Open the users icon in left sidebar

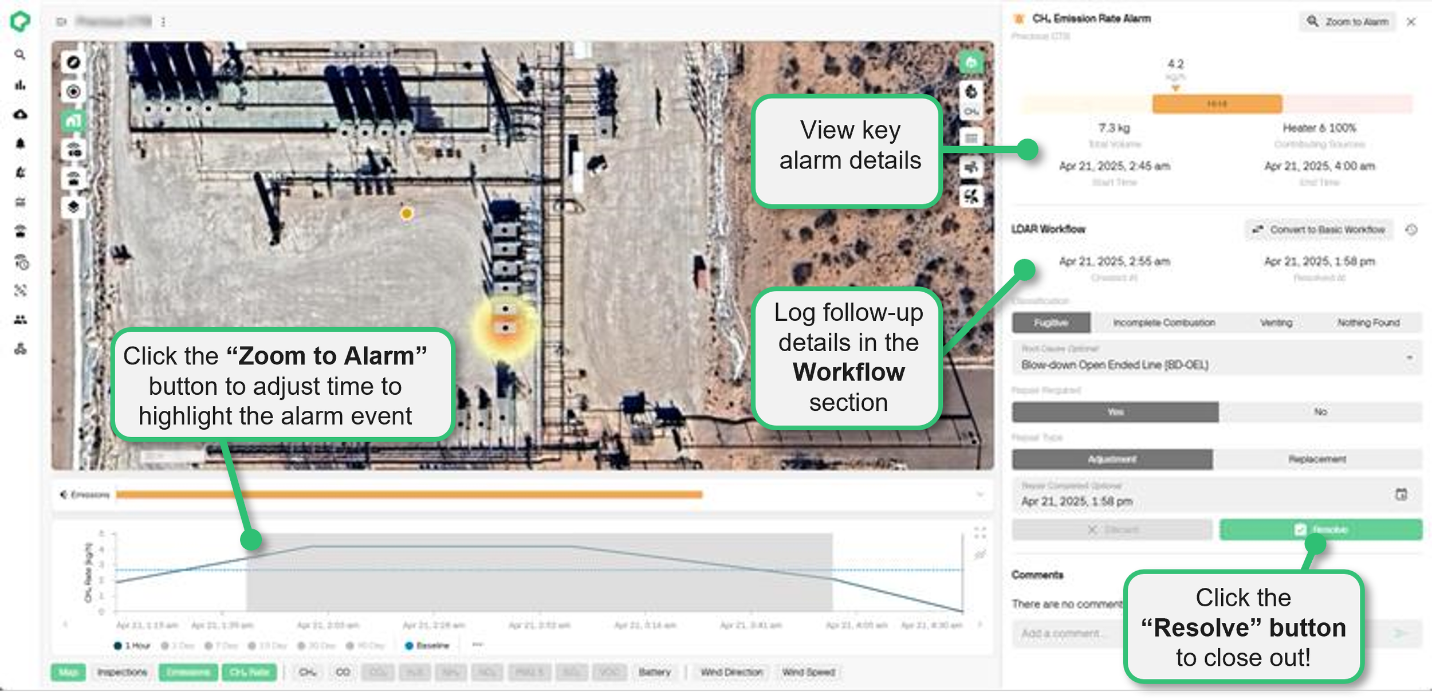coord(21,320)
